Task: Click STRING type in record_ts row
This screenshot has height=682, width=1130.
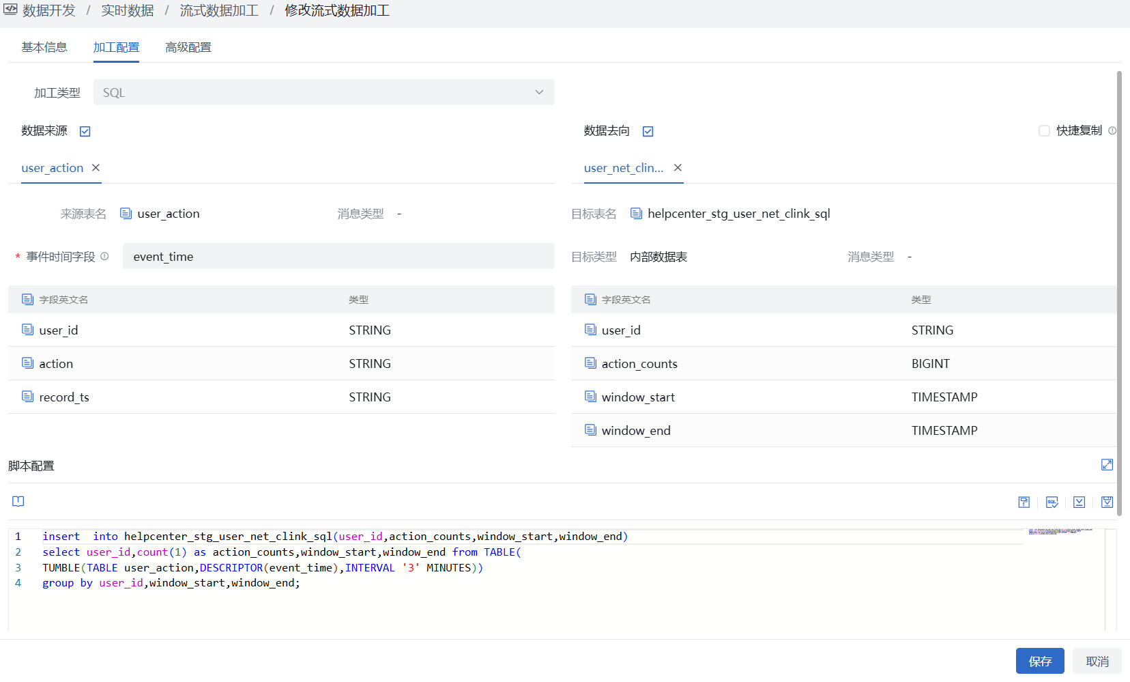Action: tap(370, 397)
